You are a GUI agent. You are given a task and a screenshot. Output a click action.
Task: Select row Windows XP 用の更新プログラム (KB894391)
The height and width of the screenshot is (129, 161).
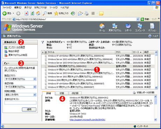98,66
